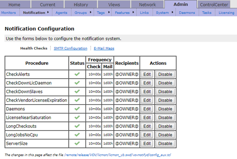Click the green checkmark for ServerSize
237x159 pixels.
coord(77,143)
